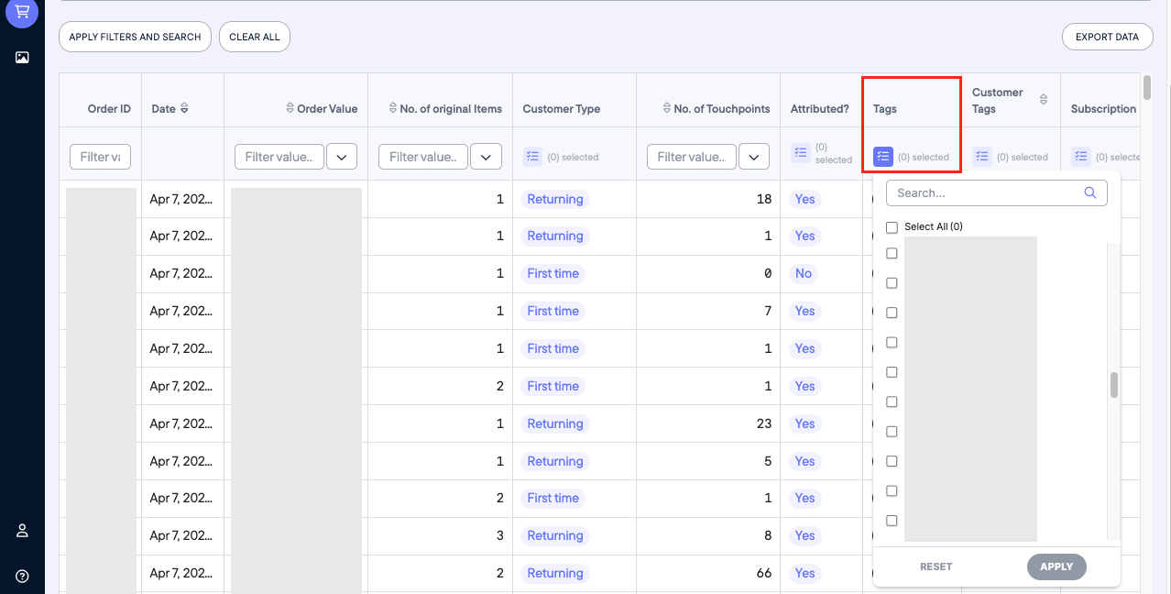Click Returning badge in 18-touchpoints row
Image resolution: width=1171 pixels, height=594 pixels.
(555, 199)
